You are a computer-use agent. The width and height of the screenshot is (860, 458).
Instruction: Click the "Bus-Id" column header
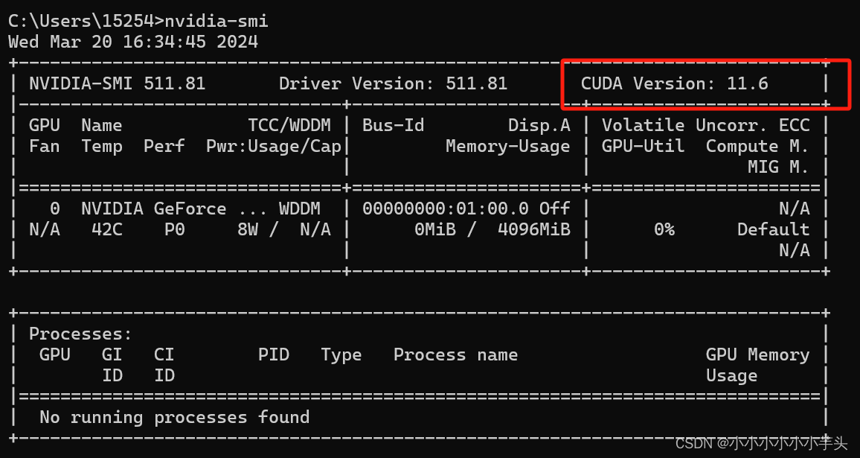(394, 125)
